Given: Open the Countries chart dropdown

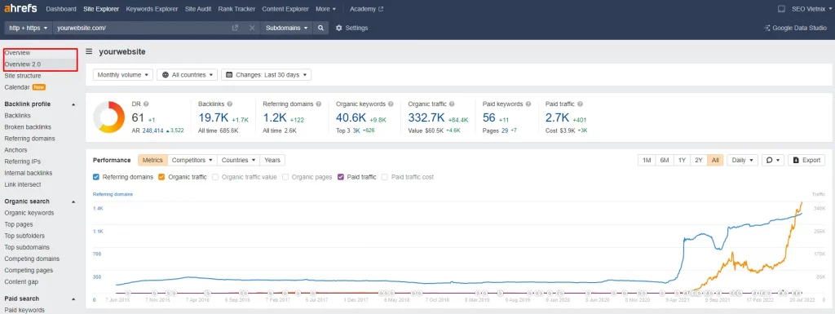Looking at the screenshot, I should coord(239,160).
